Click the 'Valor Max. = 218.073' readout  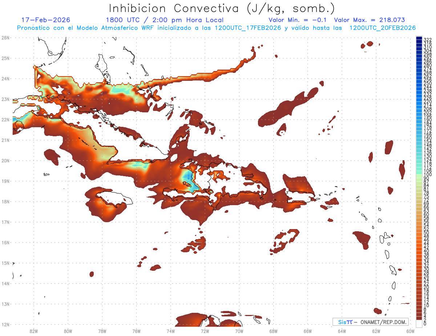(369, 20)
